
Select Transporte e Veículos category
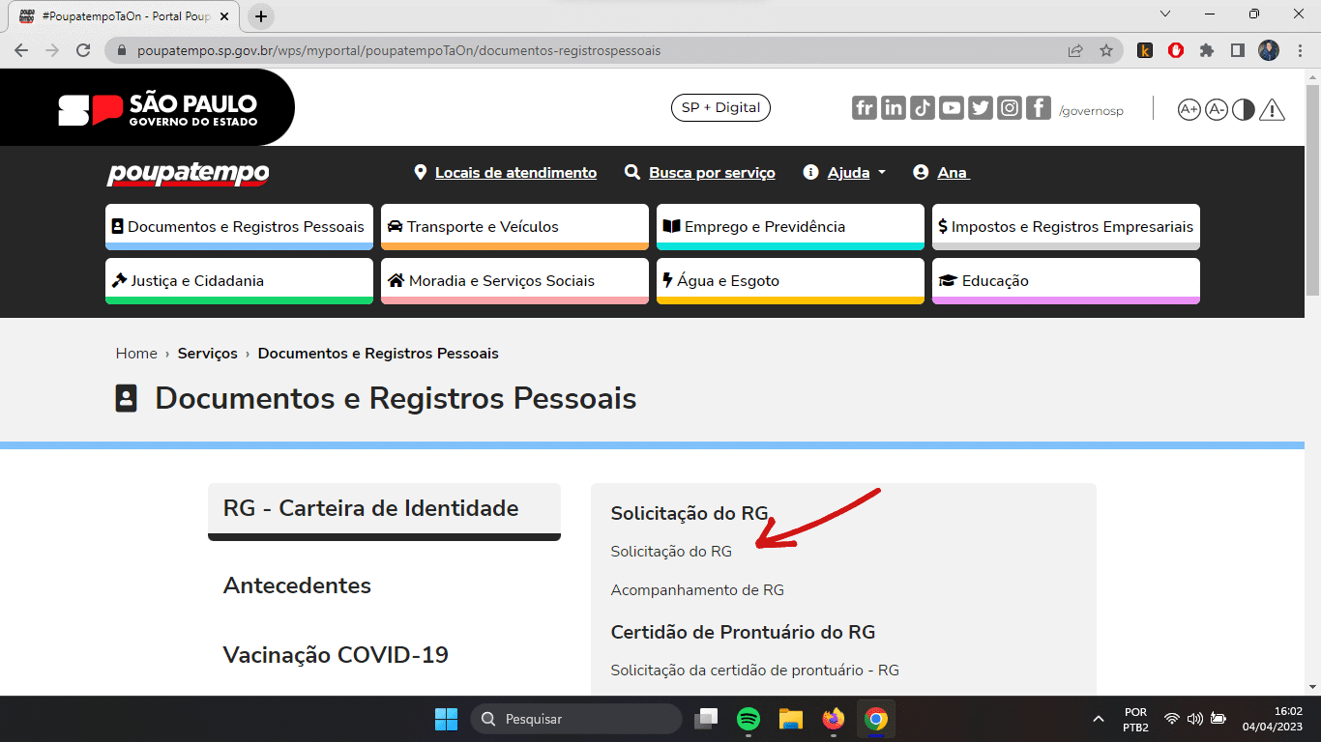point(514,227)
